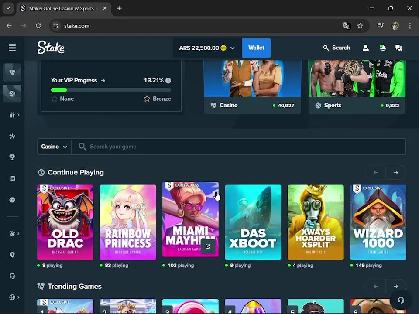Expand the Promotions submenu chevron
419x314 pixels.
tap(18, 115)
